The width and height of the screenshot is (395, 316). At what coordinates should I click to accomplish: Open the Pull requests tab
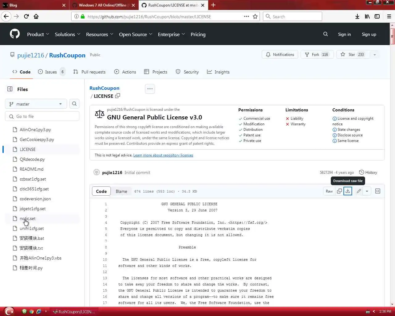pos(89,72)
